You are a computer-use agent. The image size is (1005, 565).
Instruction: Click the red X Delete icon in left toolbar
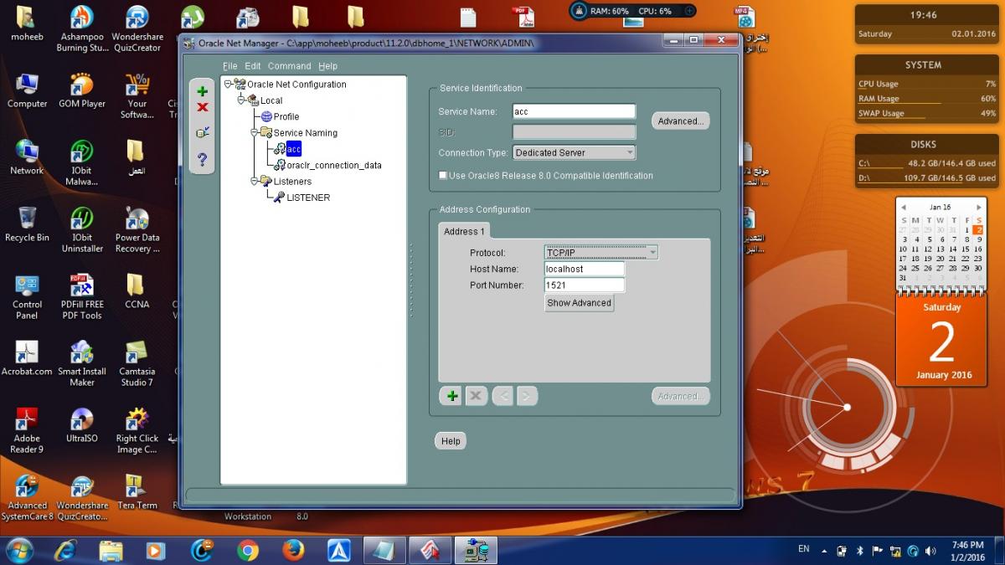(202, 107)
